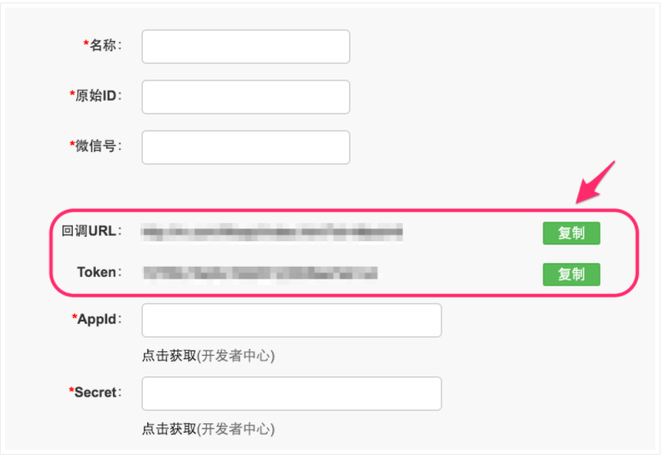
Task: Focus the Secret input field
Action: tap(291, 393)
